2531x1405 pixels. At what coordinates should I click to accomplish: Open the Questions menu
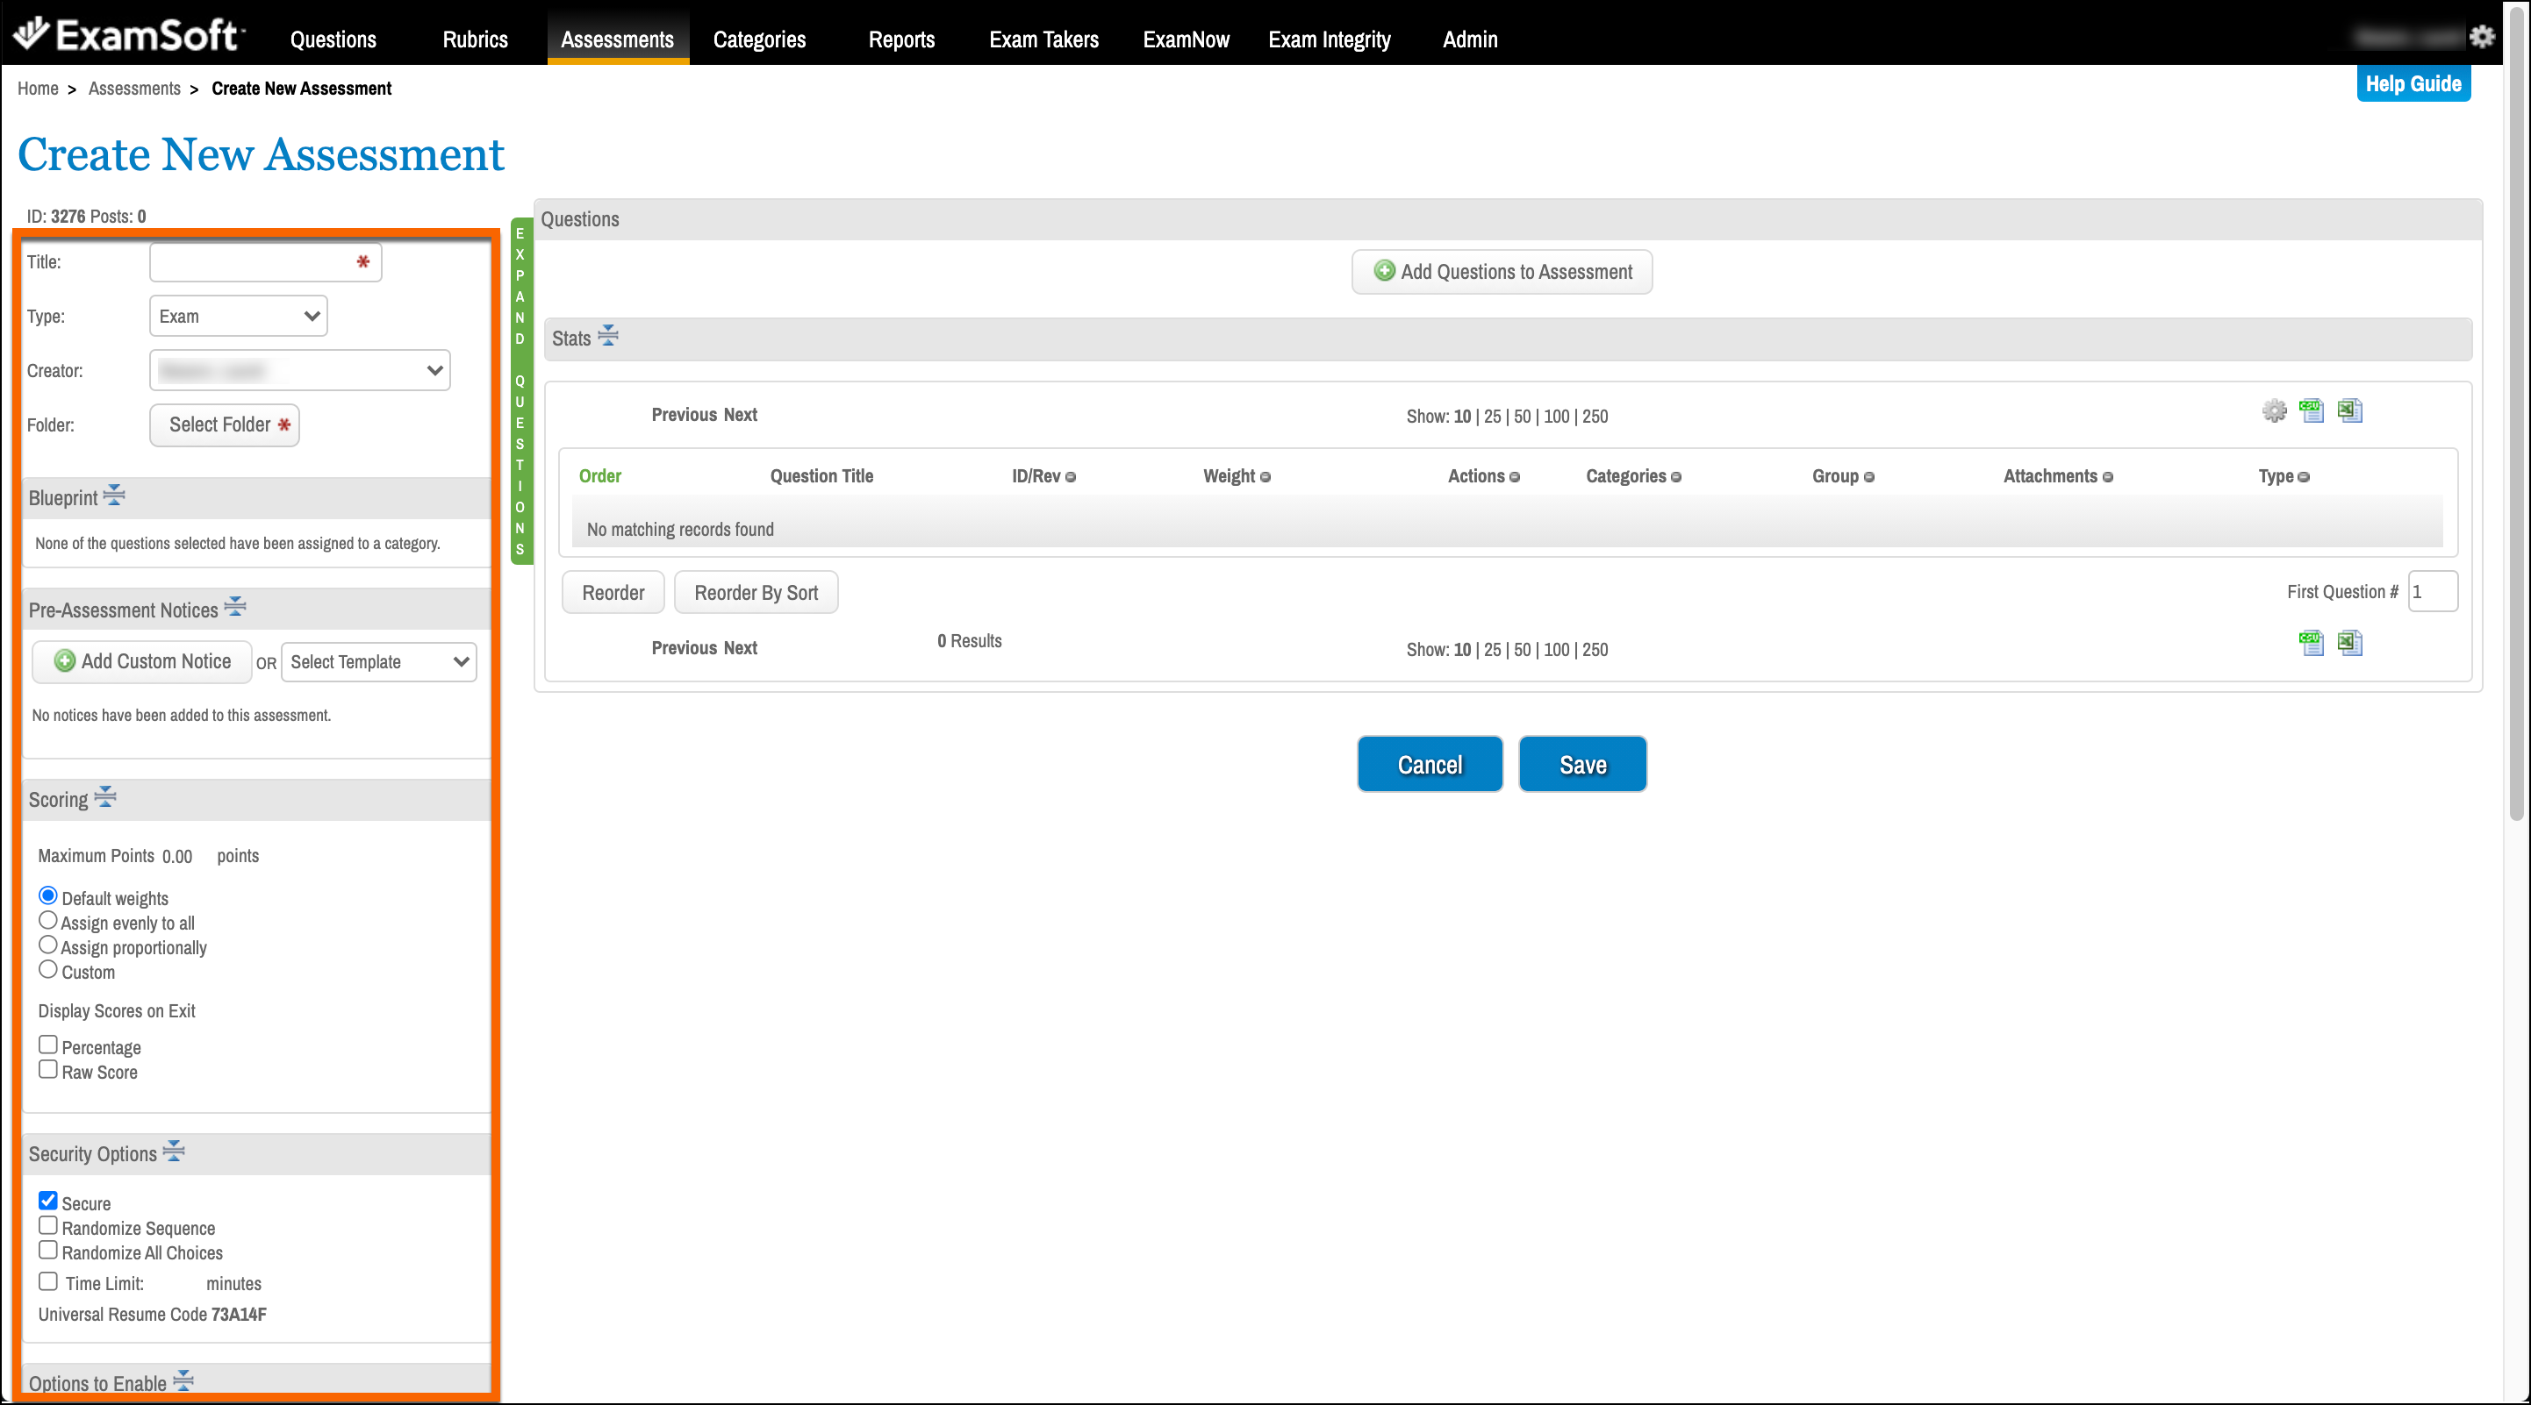[x=333, y=39]
